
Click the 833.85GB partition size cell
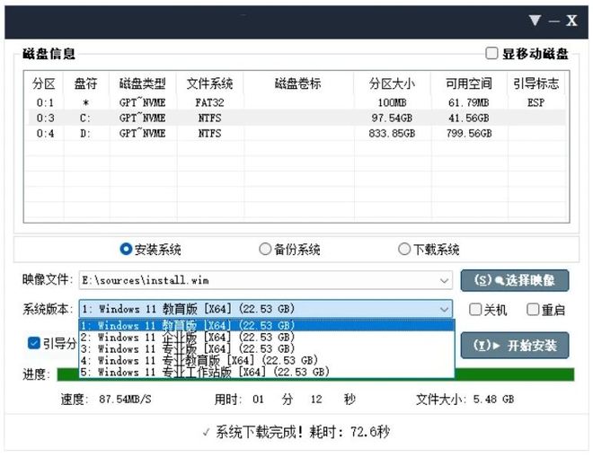click(392, 134)
